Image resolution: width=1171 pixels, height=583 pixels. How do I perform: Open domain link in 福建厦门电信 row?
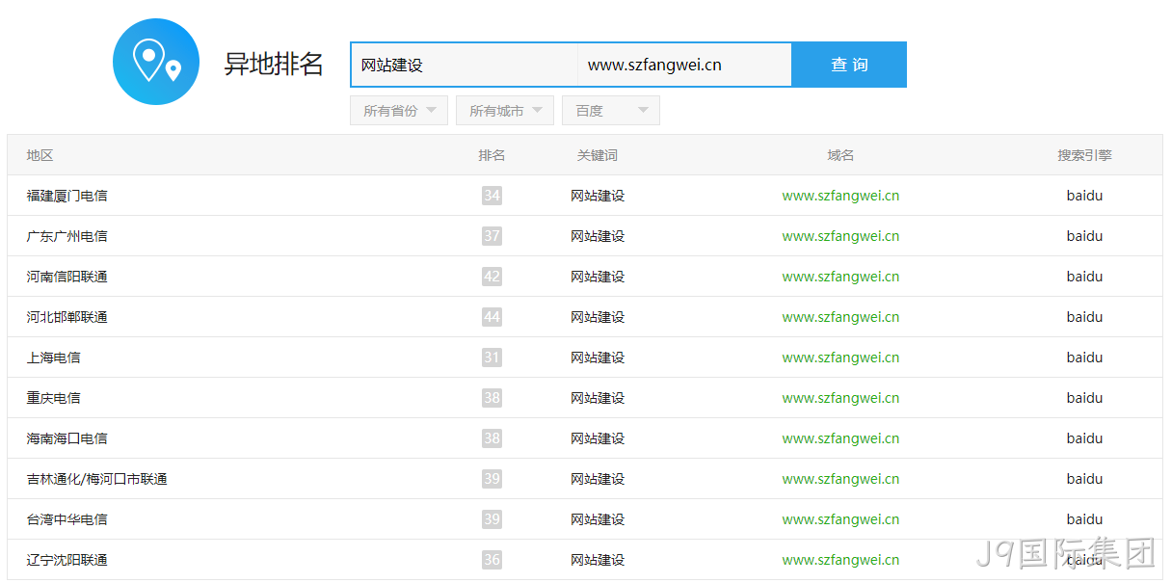tap(840, 196)
